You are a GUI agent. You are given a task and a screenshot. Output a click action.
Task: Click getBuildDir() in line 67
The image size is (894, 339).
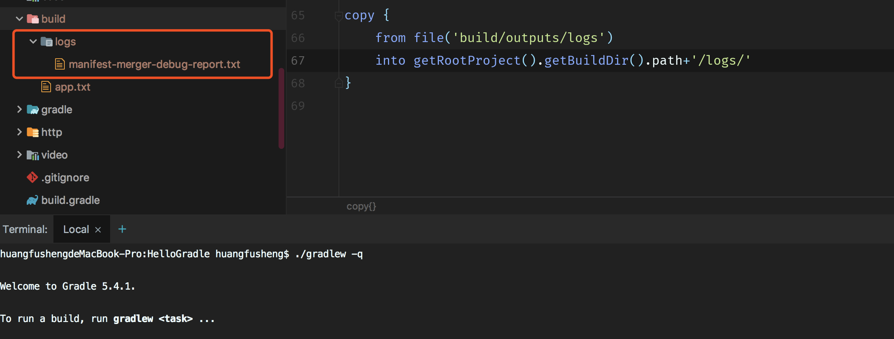click(594, 60)
